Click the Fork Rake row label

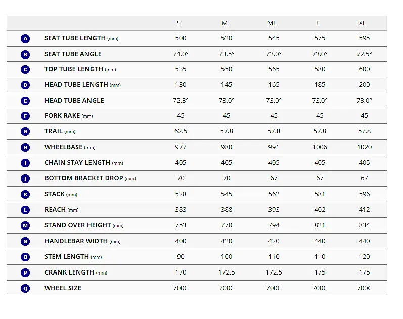[69, 116]
